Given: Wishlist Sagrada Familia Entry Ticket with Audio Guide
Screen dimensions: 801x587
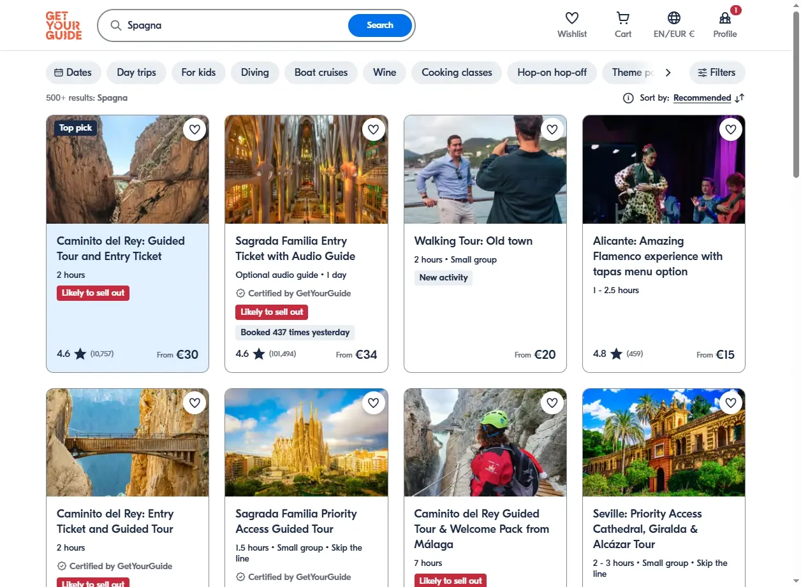Looking at the screenshot, I should tap(374, 130).
